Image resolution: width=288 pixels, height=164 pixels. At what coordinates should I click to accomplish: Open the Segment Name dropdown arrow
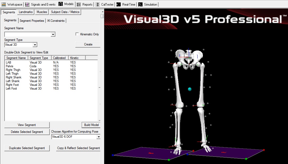pos(53,34)
